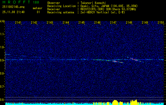Click the yellow intensity peak below 2148

coord(134,102)
